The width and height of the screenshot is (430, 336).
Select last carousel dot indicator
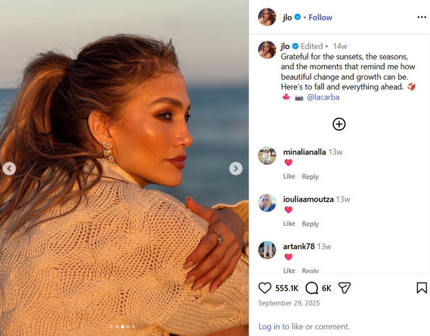click(133, 326)
